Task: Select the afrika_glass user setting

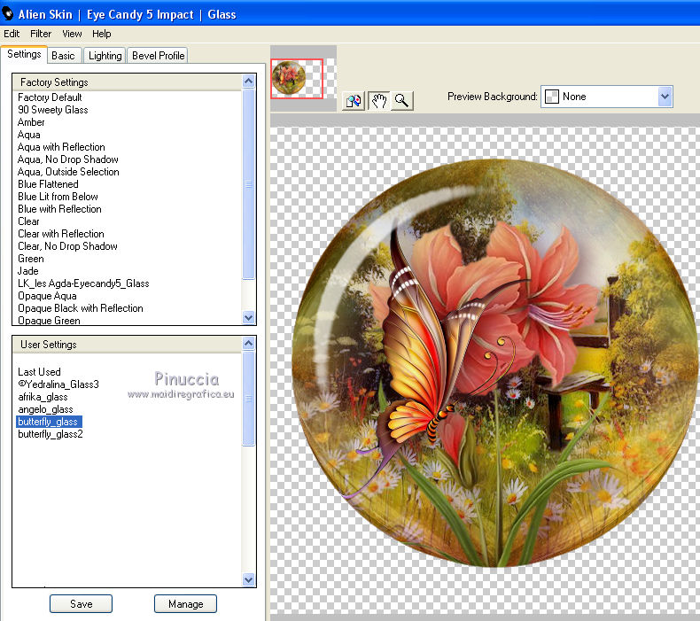Action: point(43,397)
